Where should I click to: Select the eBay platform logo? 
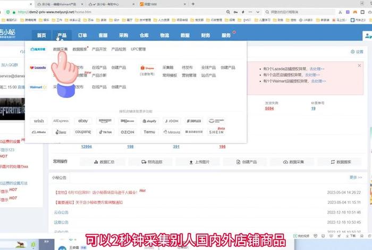(x=83, y=121)
